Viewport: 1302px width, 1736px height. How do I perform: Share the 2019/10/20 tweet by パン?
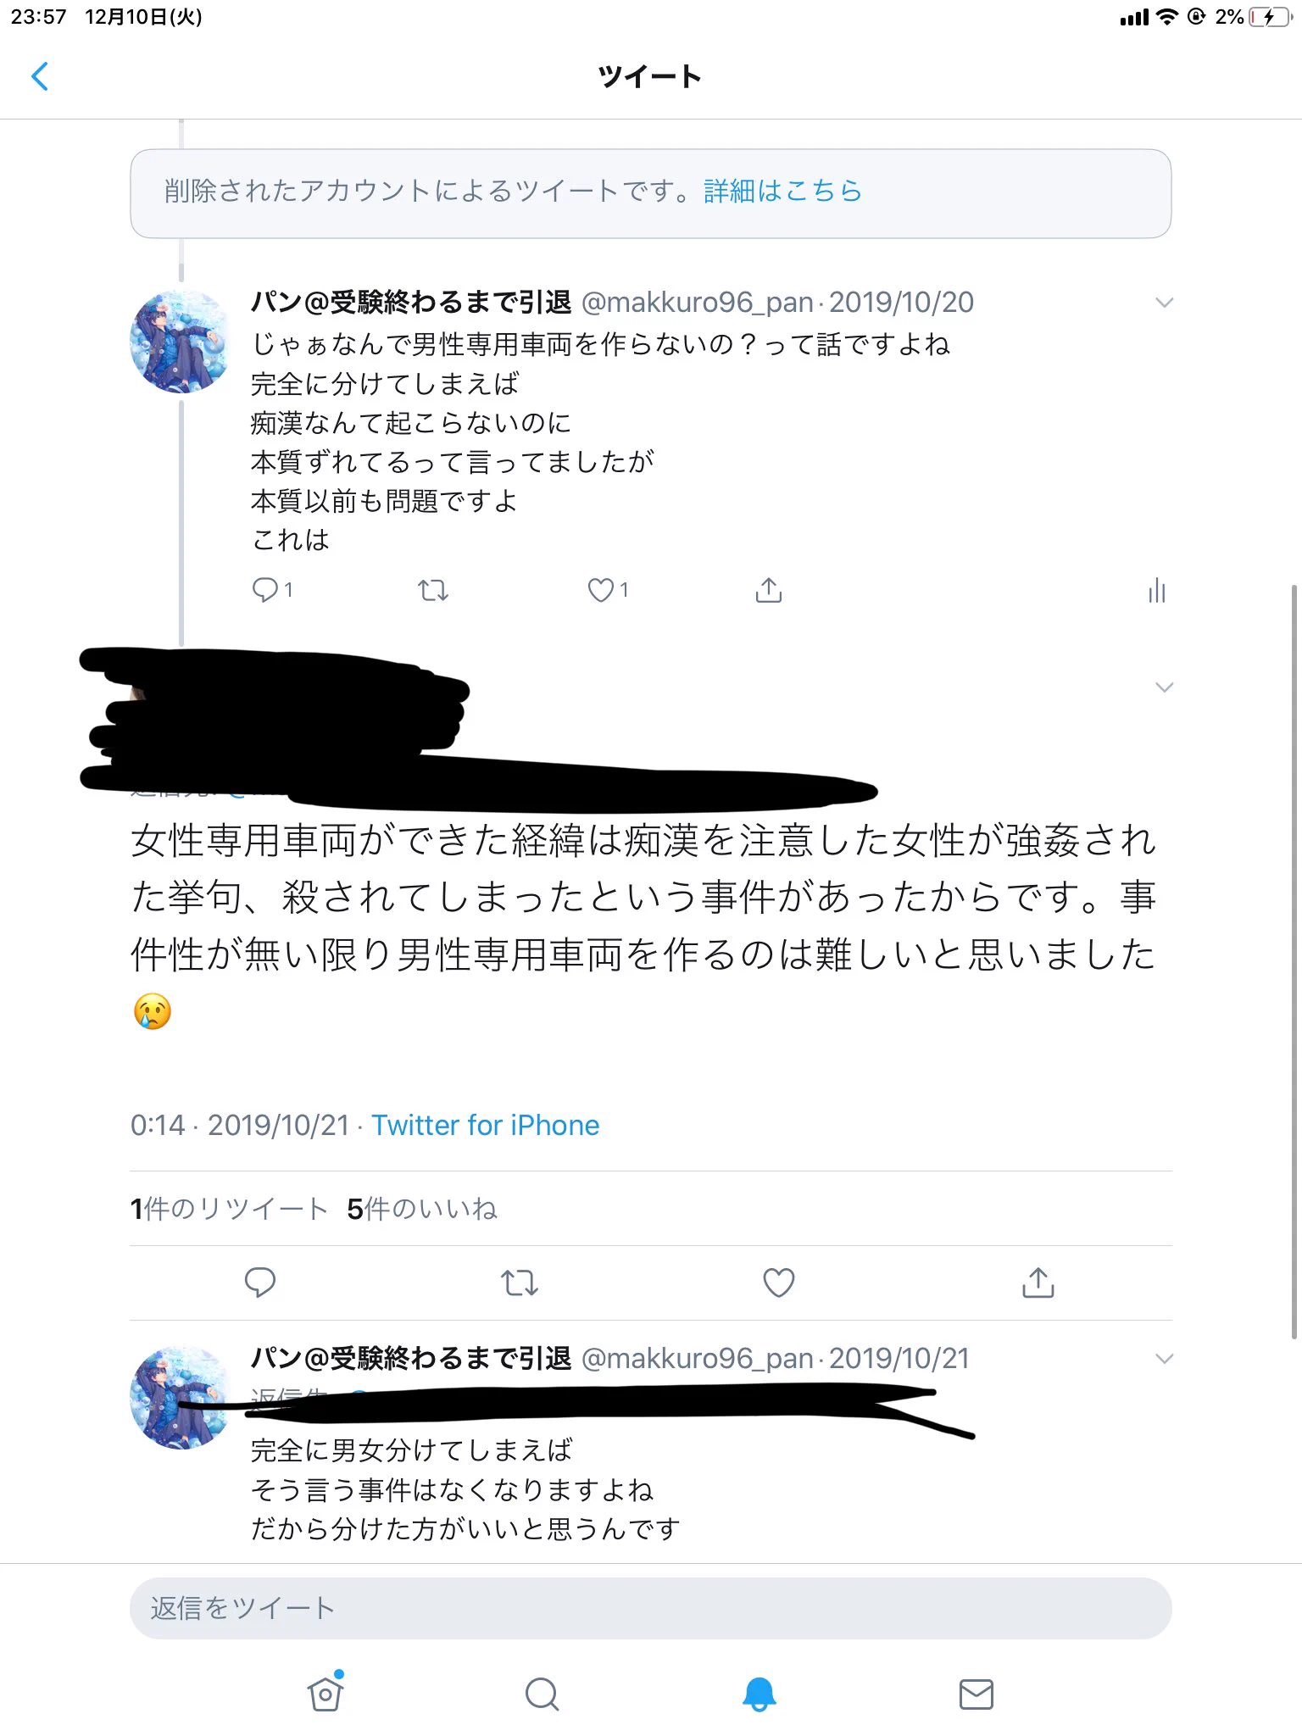769,590
